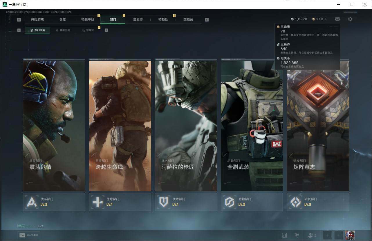
Task: Open the 特勤处 tab
Action: [163, 19]
